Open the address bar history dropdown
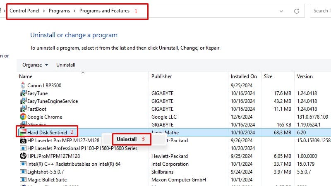The height and width of the screenshot is (186, 331). tap(281, 11)
